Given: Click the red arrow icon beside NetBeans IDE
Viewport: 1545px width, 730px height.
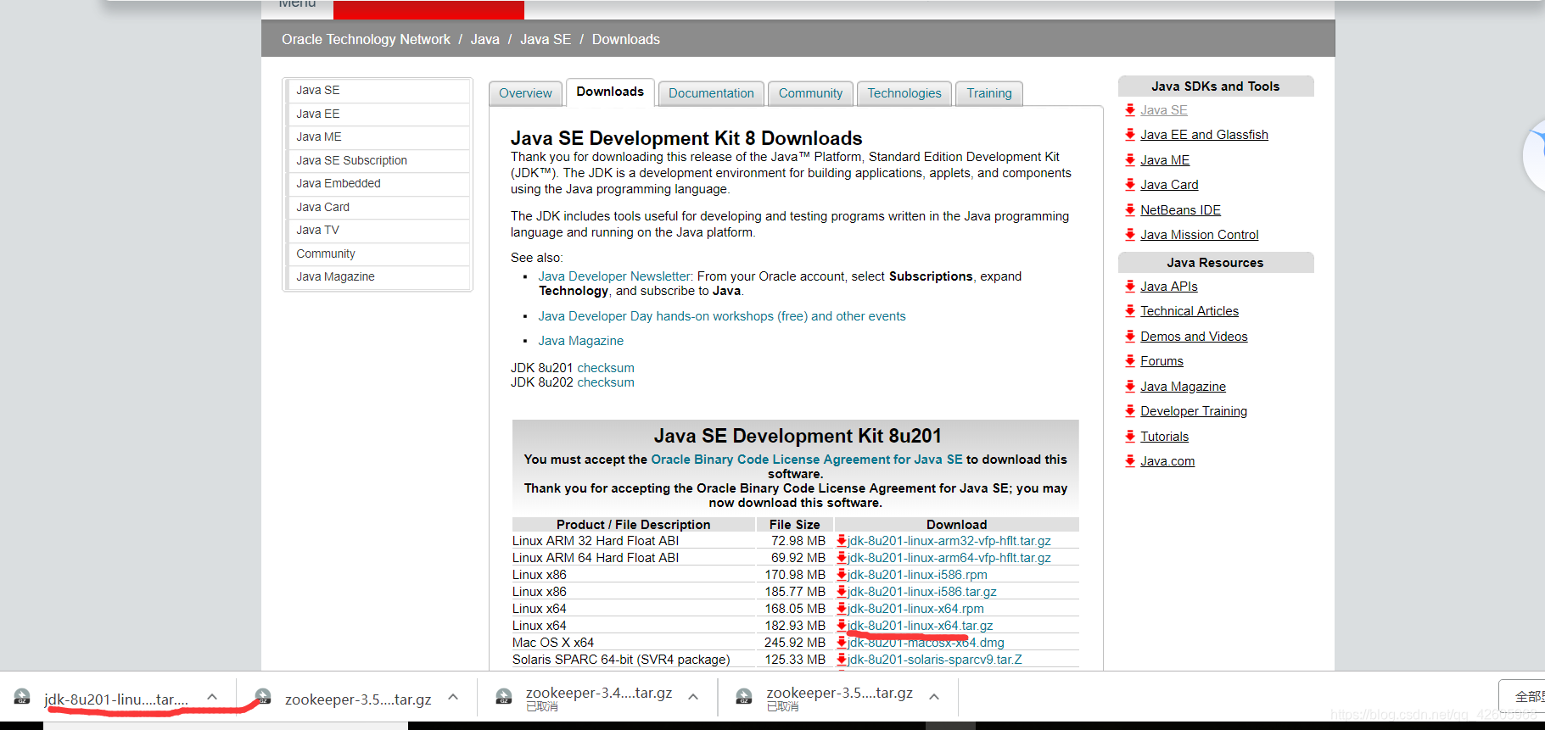Looking at the screenshot, I should pos(1130,210).
